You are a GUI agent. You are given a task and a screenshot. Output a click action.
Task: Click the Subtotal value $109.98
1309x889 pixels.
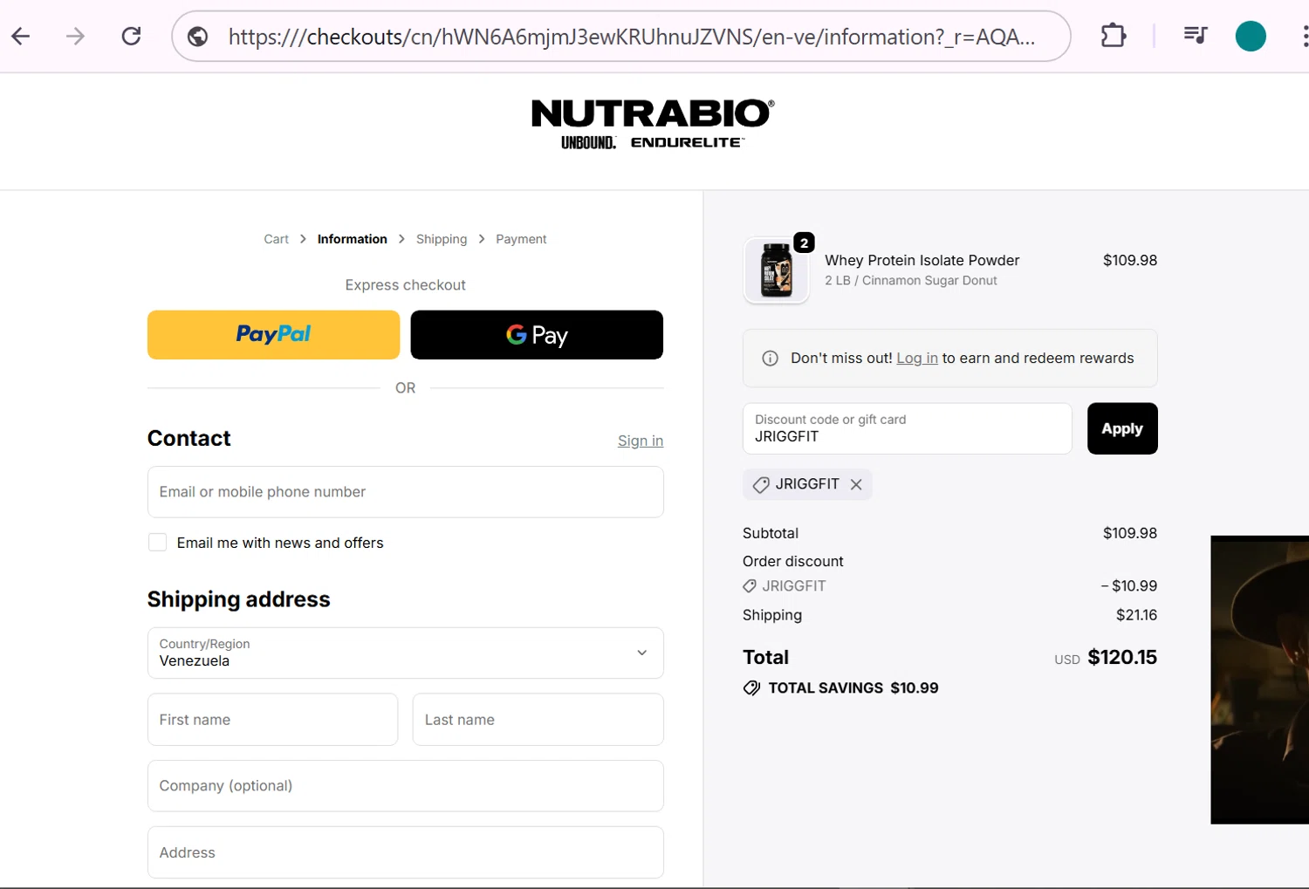1130,533
